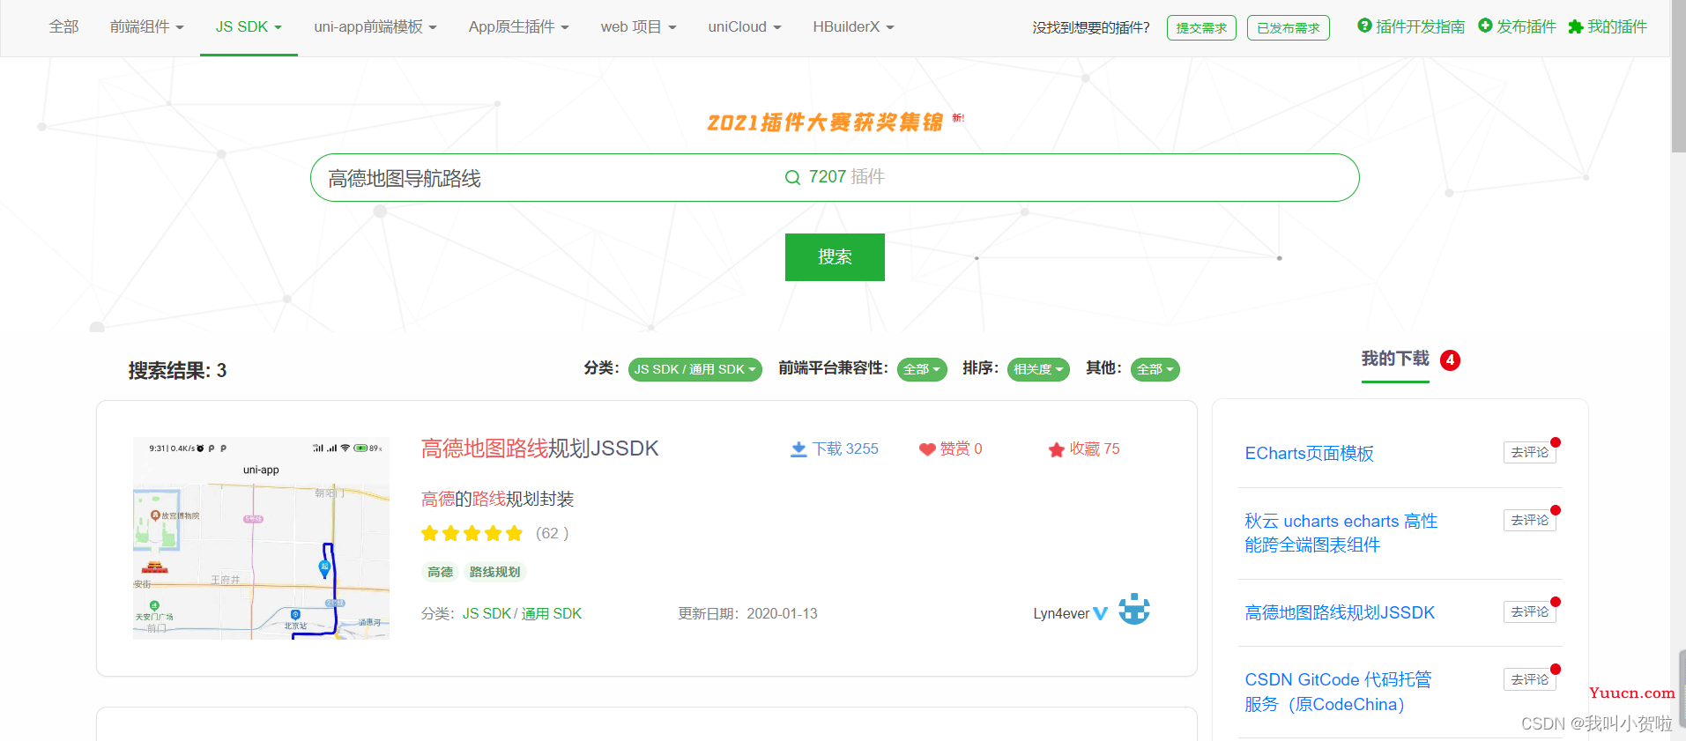The image size is (1686, 741).
Task: Open the 相关度 sort dropdown
Action: click(x=1038, y=369)
